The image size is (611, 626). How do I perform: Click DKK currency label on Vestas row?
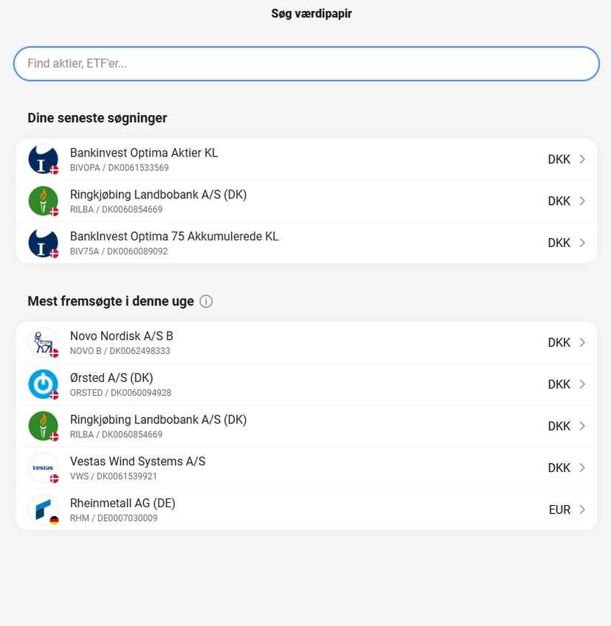click(x=559, y=468)
